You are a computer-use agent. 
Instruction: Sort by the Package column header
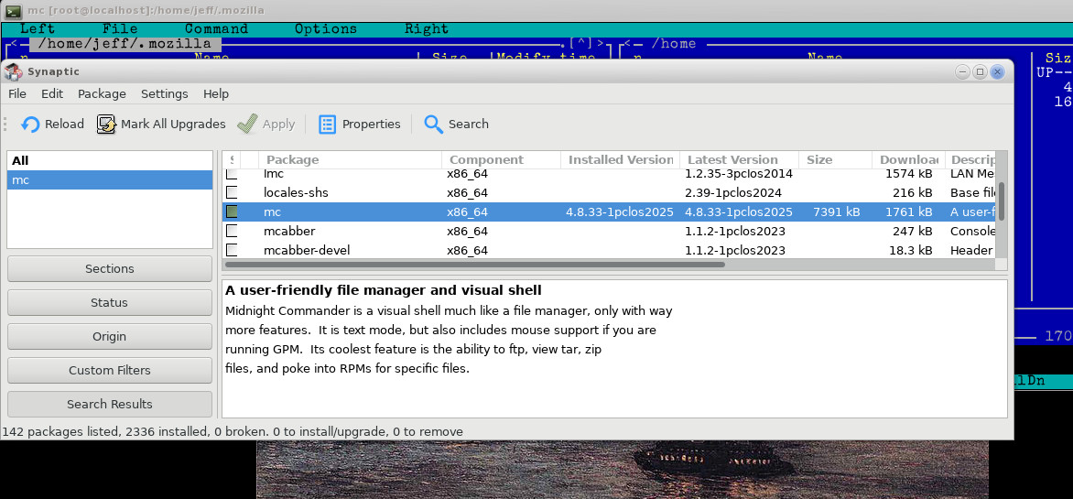pos(351,159)
